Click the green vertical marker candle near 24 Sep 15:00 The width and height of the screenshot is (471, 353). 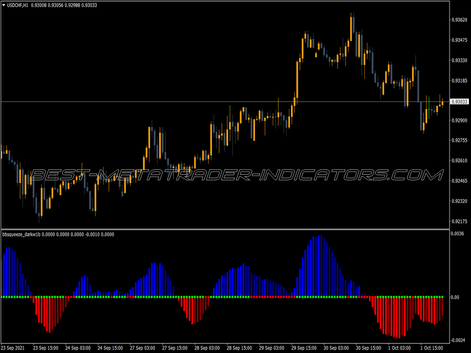(103, 176)
